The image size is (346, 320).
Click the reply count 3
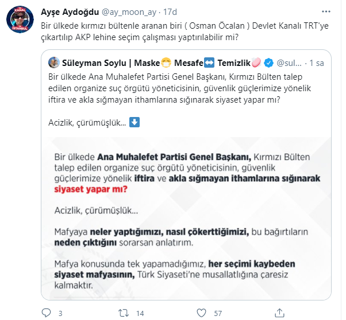[x=60, y=313]
